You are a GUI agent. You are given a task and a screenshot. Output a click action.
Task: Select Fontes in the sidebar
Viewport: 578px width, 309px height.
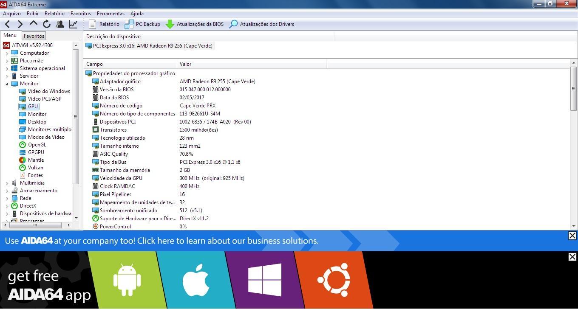[31, 175]
